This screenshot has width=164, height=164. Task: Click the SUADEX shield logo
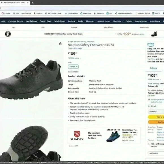77,134
